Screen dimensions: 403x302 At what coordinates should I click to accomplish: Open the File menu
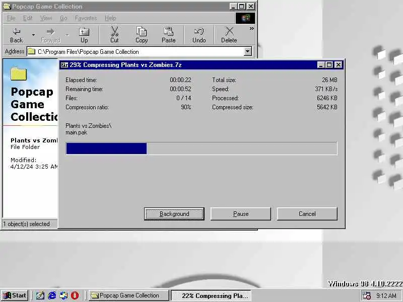point(11,18)
